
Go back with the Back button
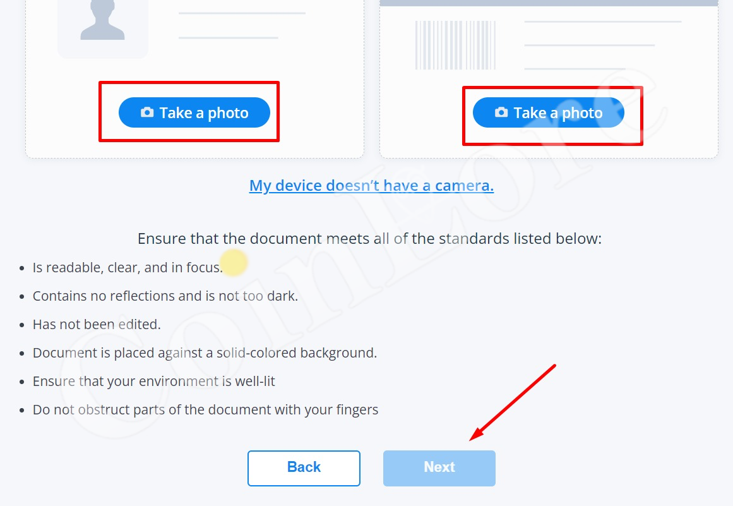[x=304, y=468]
